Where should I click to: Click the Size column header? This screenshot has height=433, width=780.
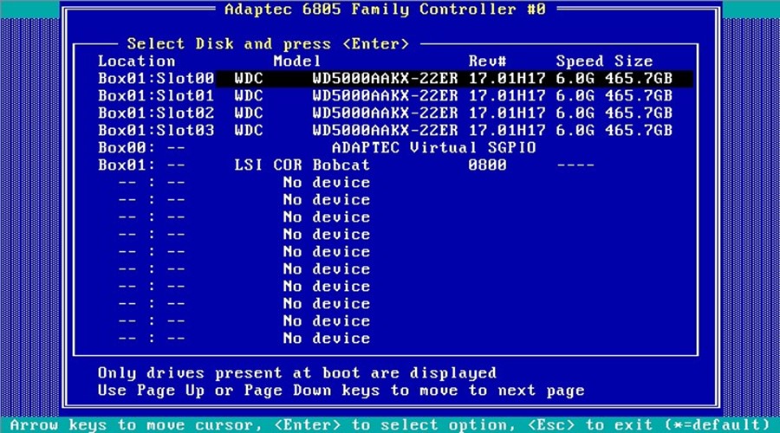634,61
